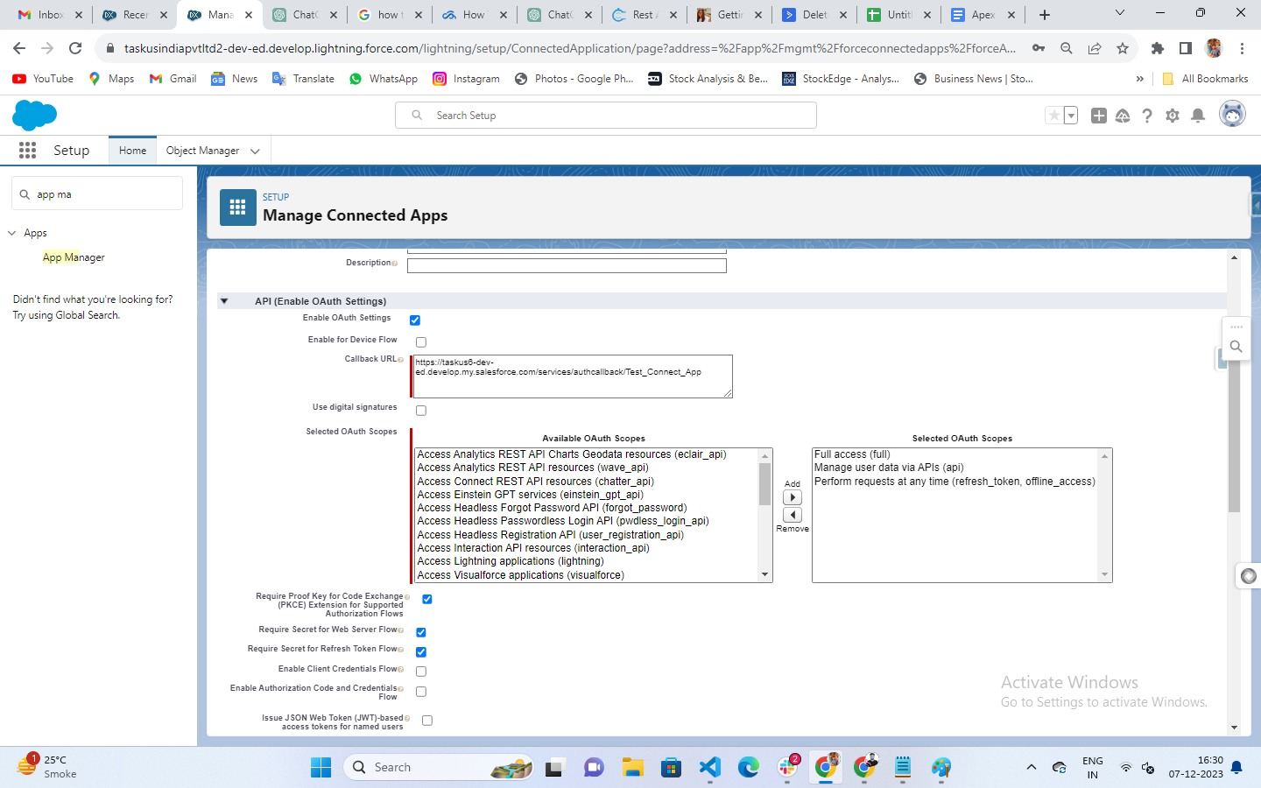This screenshot has height=788, width=1261.
Task: Click the Salesforce cloud logo
Action: click(35, 116)
